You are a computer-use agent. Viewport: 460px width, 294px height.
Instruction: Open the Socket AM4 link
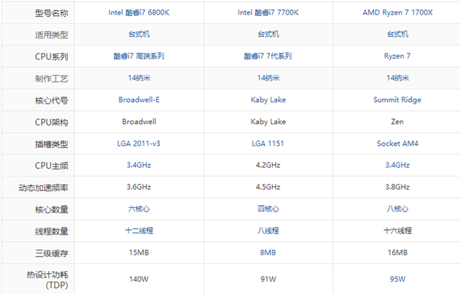pyautogui.click(x=397, y=144)
